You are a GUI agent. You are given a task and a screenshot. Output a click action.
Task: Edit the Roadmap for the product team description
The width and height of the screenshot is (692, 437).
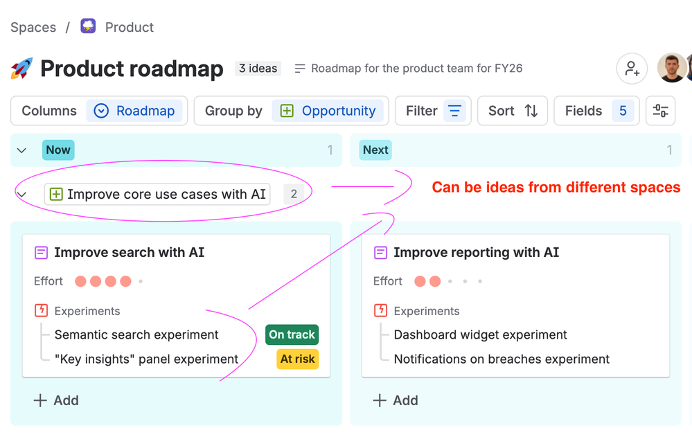pyautogui.click(x=416, y=69)
